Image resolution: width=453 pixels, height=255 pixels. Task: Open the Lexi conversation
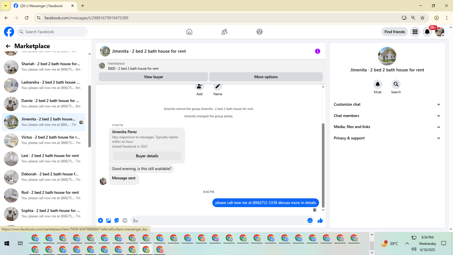point(44,159)
